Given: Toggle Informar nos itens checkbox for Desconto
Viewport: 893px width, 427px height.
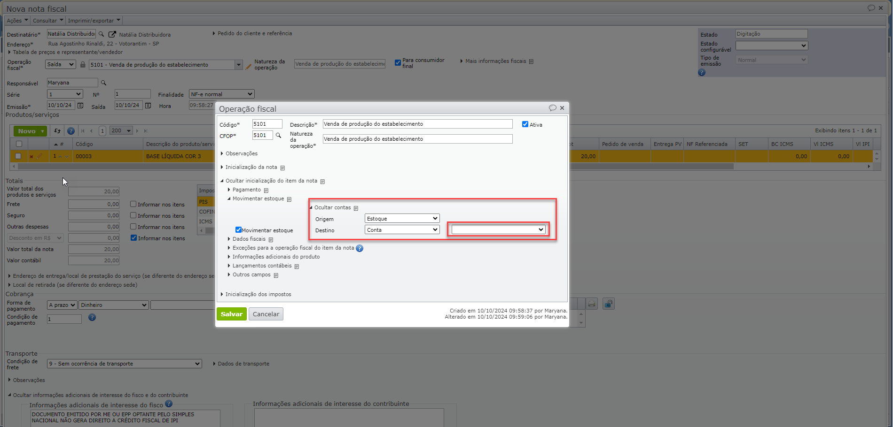Looking at the screenshot, I should pos(133,238).
